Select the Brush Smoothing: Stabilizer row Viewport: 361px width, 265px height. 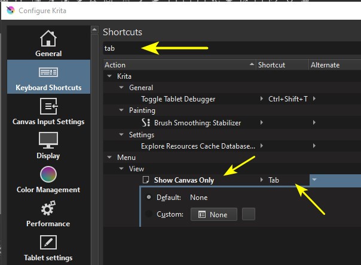coord(232,122)
